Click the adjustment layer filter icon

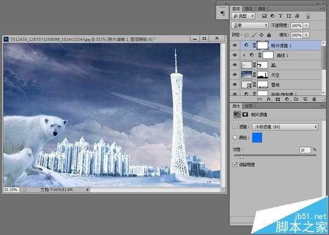(x=273, y=16)
